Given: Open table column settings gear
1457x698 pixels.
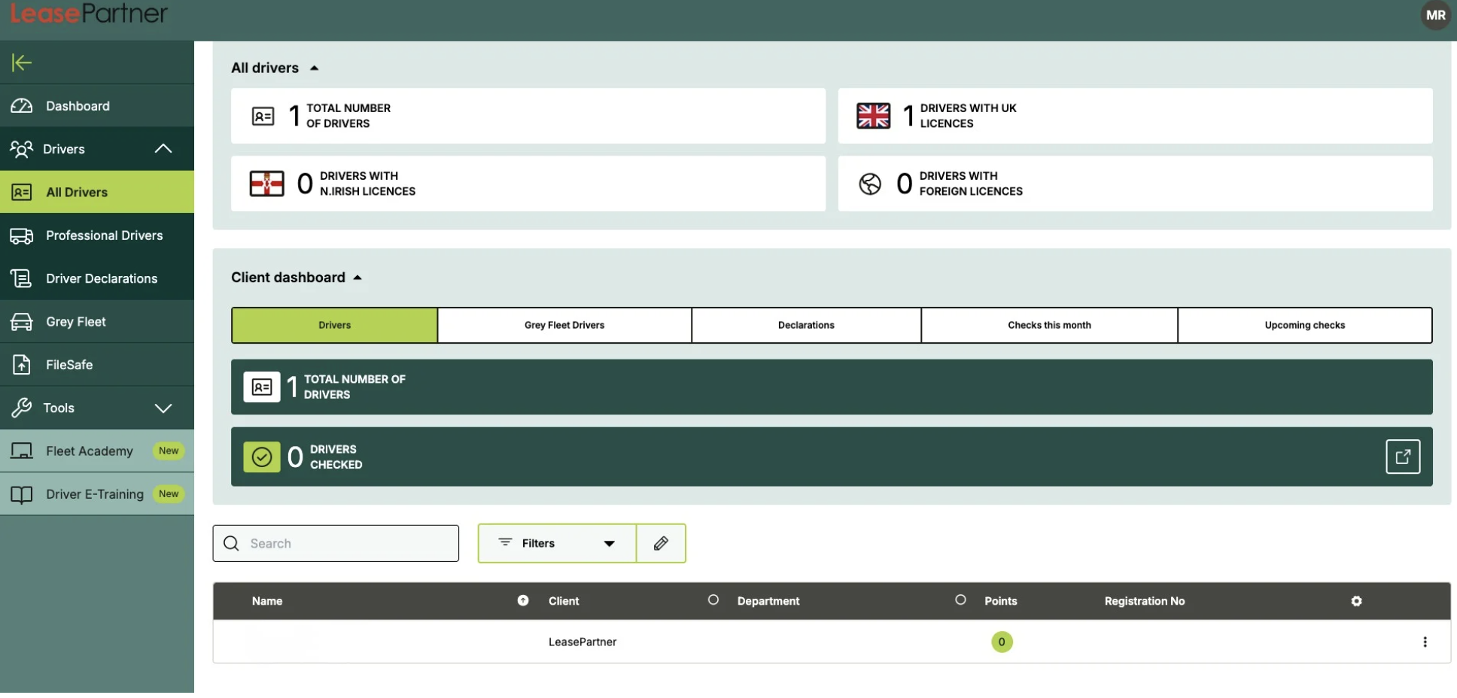Looking at the screenshot, I should coord(1356,601).
